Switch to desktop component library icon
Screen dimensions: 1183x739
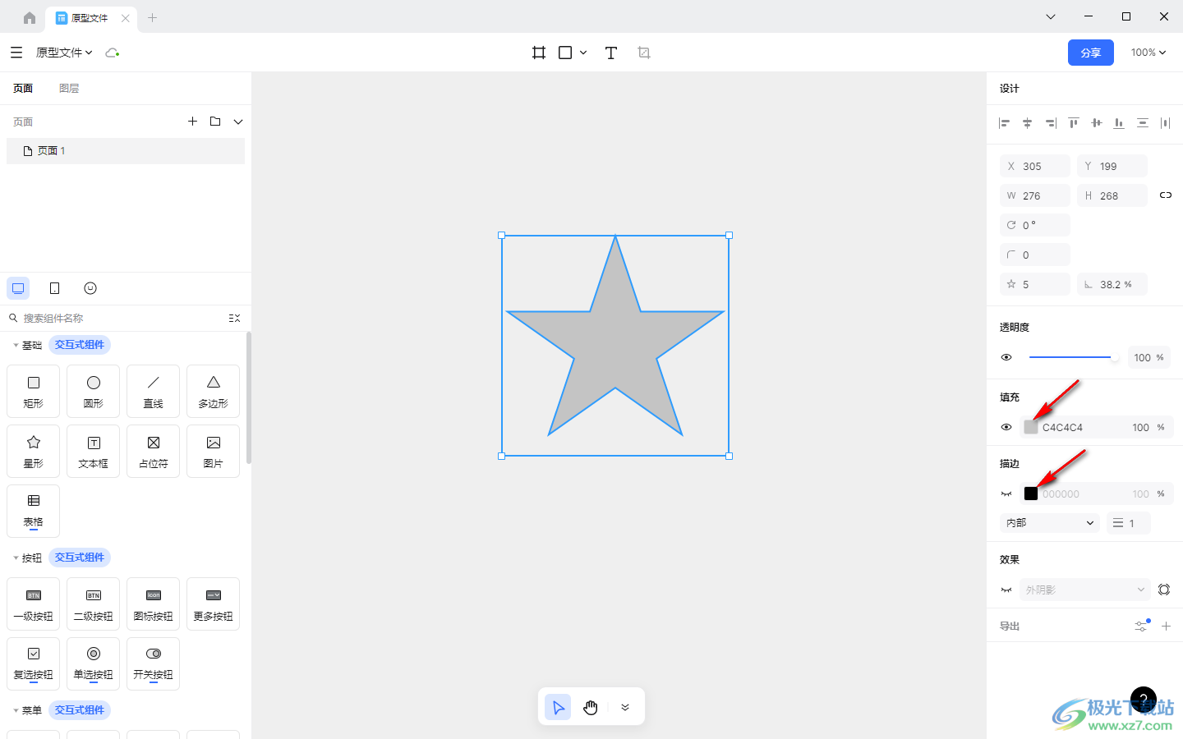pyautogui.click(x=18, y=288)
